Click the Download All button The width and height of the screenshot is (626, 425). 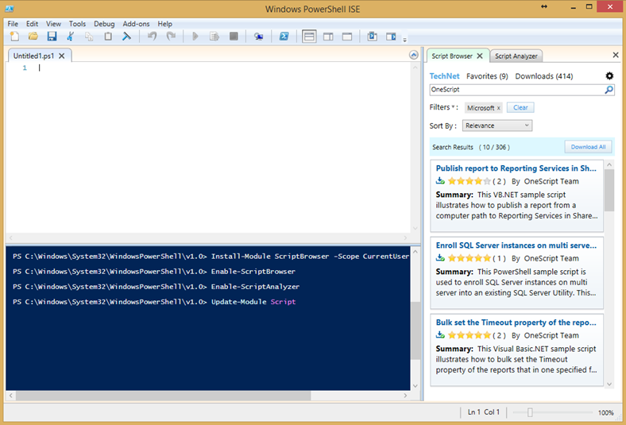588,147
